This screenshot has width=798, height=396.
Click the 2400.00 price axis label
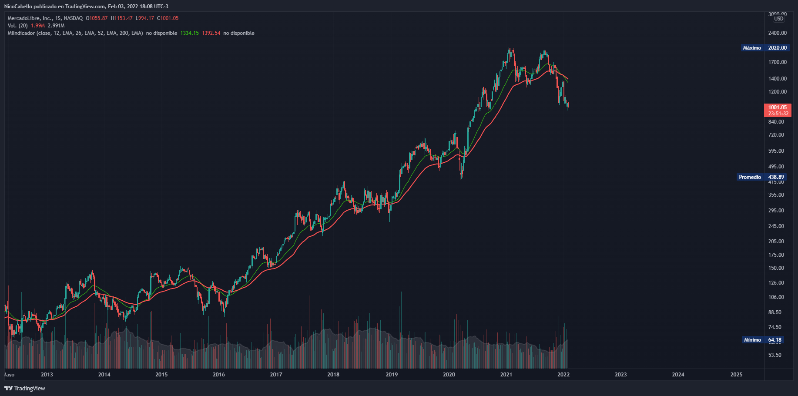tap(778, 33)
